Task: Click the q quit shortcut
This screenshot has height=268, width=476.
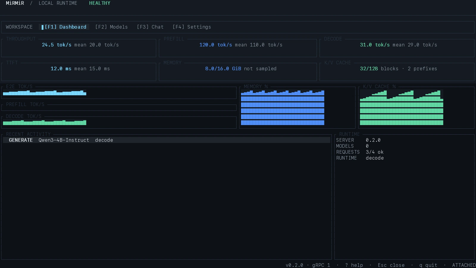Action: [428, 265]
